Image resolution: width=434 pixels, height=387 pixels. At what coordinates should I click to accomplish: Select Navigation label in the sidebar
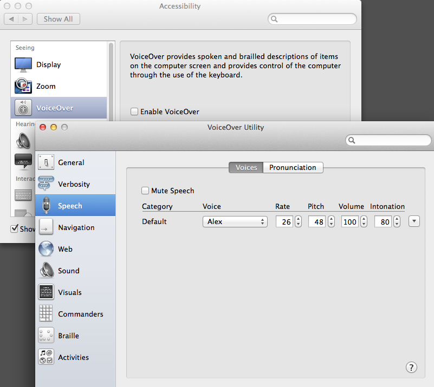76,227
